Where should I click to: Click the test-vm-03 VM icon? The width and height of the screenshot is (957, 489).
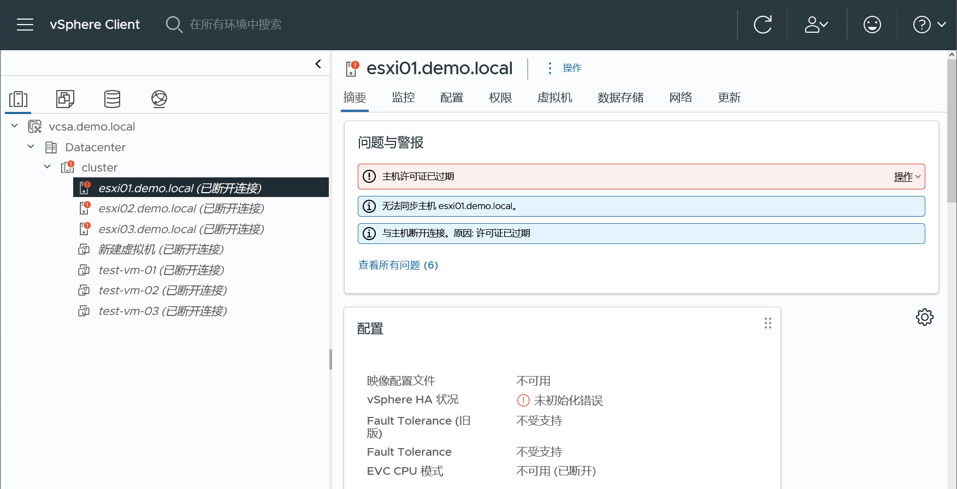point(84,311)
